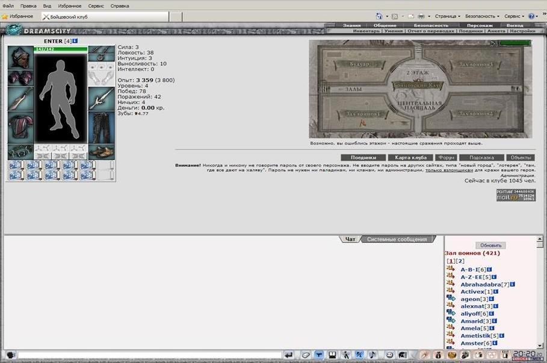The height and width of the screenshot is (363, 547).
Task: Open the Сервис dropdown in browser toolbar
Action: point(515,16)
